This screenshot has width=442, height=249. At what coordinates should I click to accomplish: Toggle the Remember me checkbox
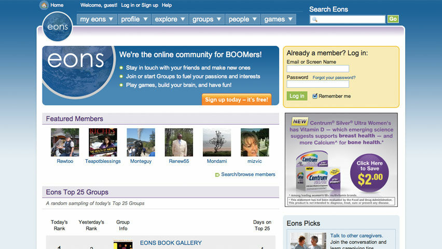tap(315, 96)
